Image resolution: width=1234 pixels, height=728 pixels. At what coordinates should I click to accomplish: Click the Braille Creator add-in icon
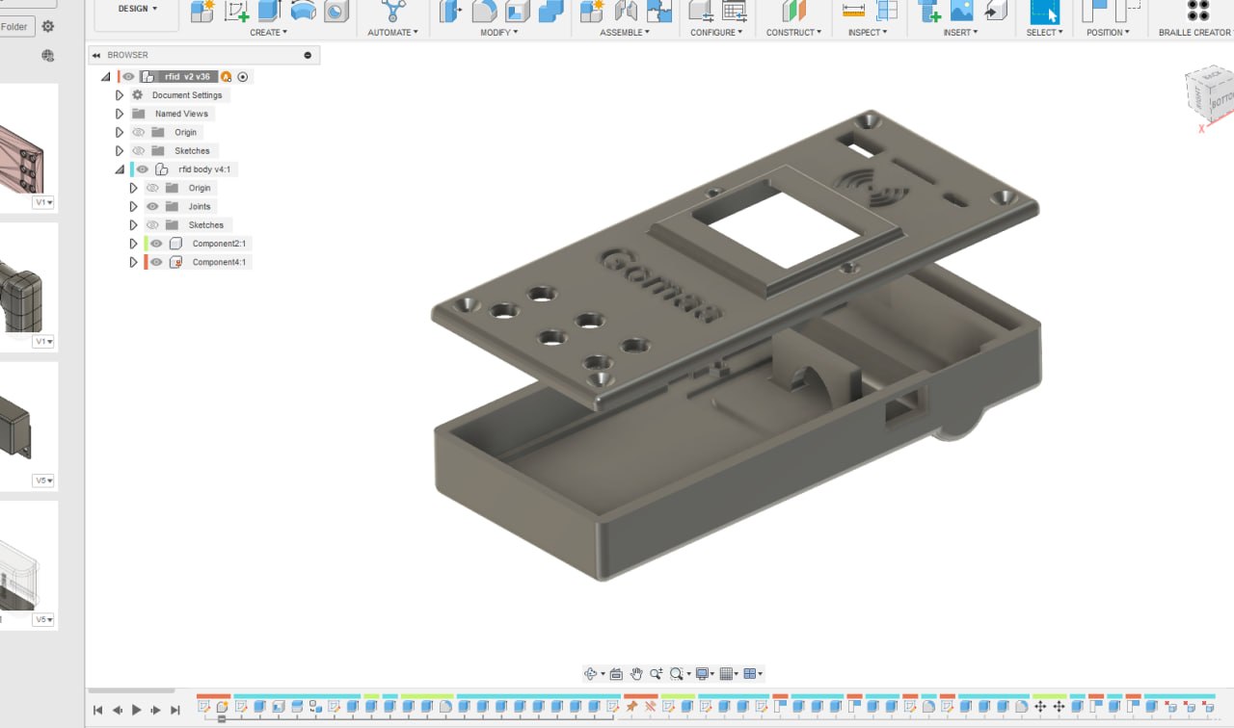tap(1197, 11)
